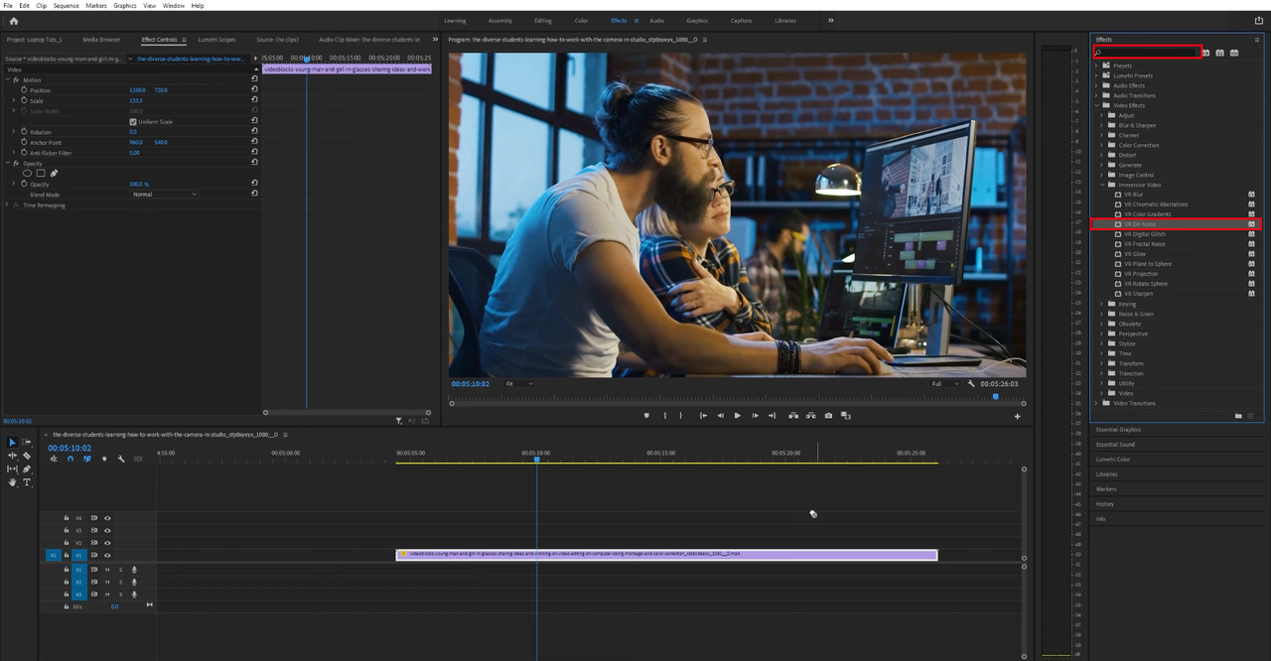Select the Slip tool
This screenshot has width=1271, height=661.
12,469
